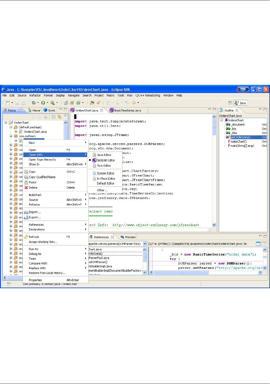Expand the OrdersChart.java tree node

(x=16, y=132)
